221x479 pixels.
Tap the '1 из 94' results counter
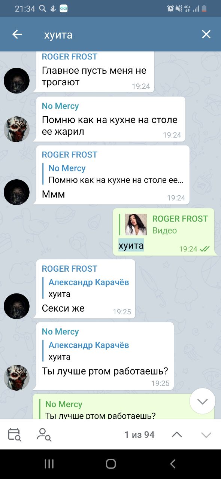click(139, 434)
